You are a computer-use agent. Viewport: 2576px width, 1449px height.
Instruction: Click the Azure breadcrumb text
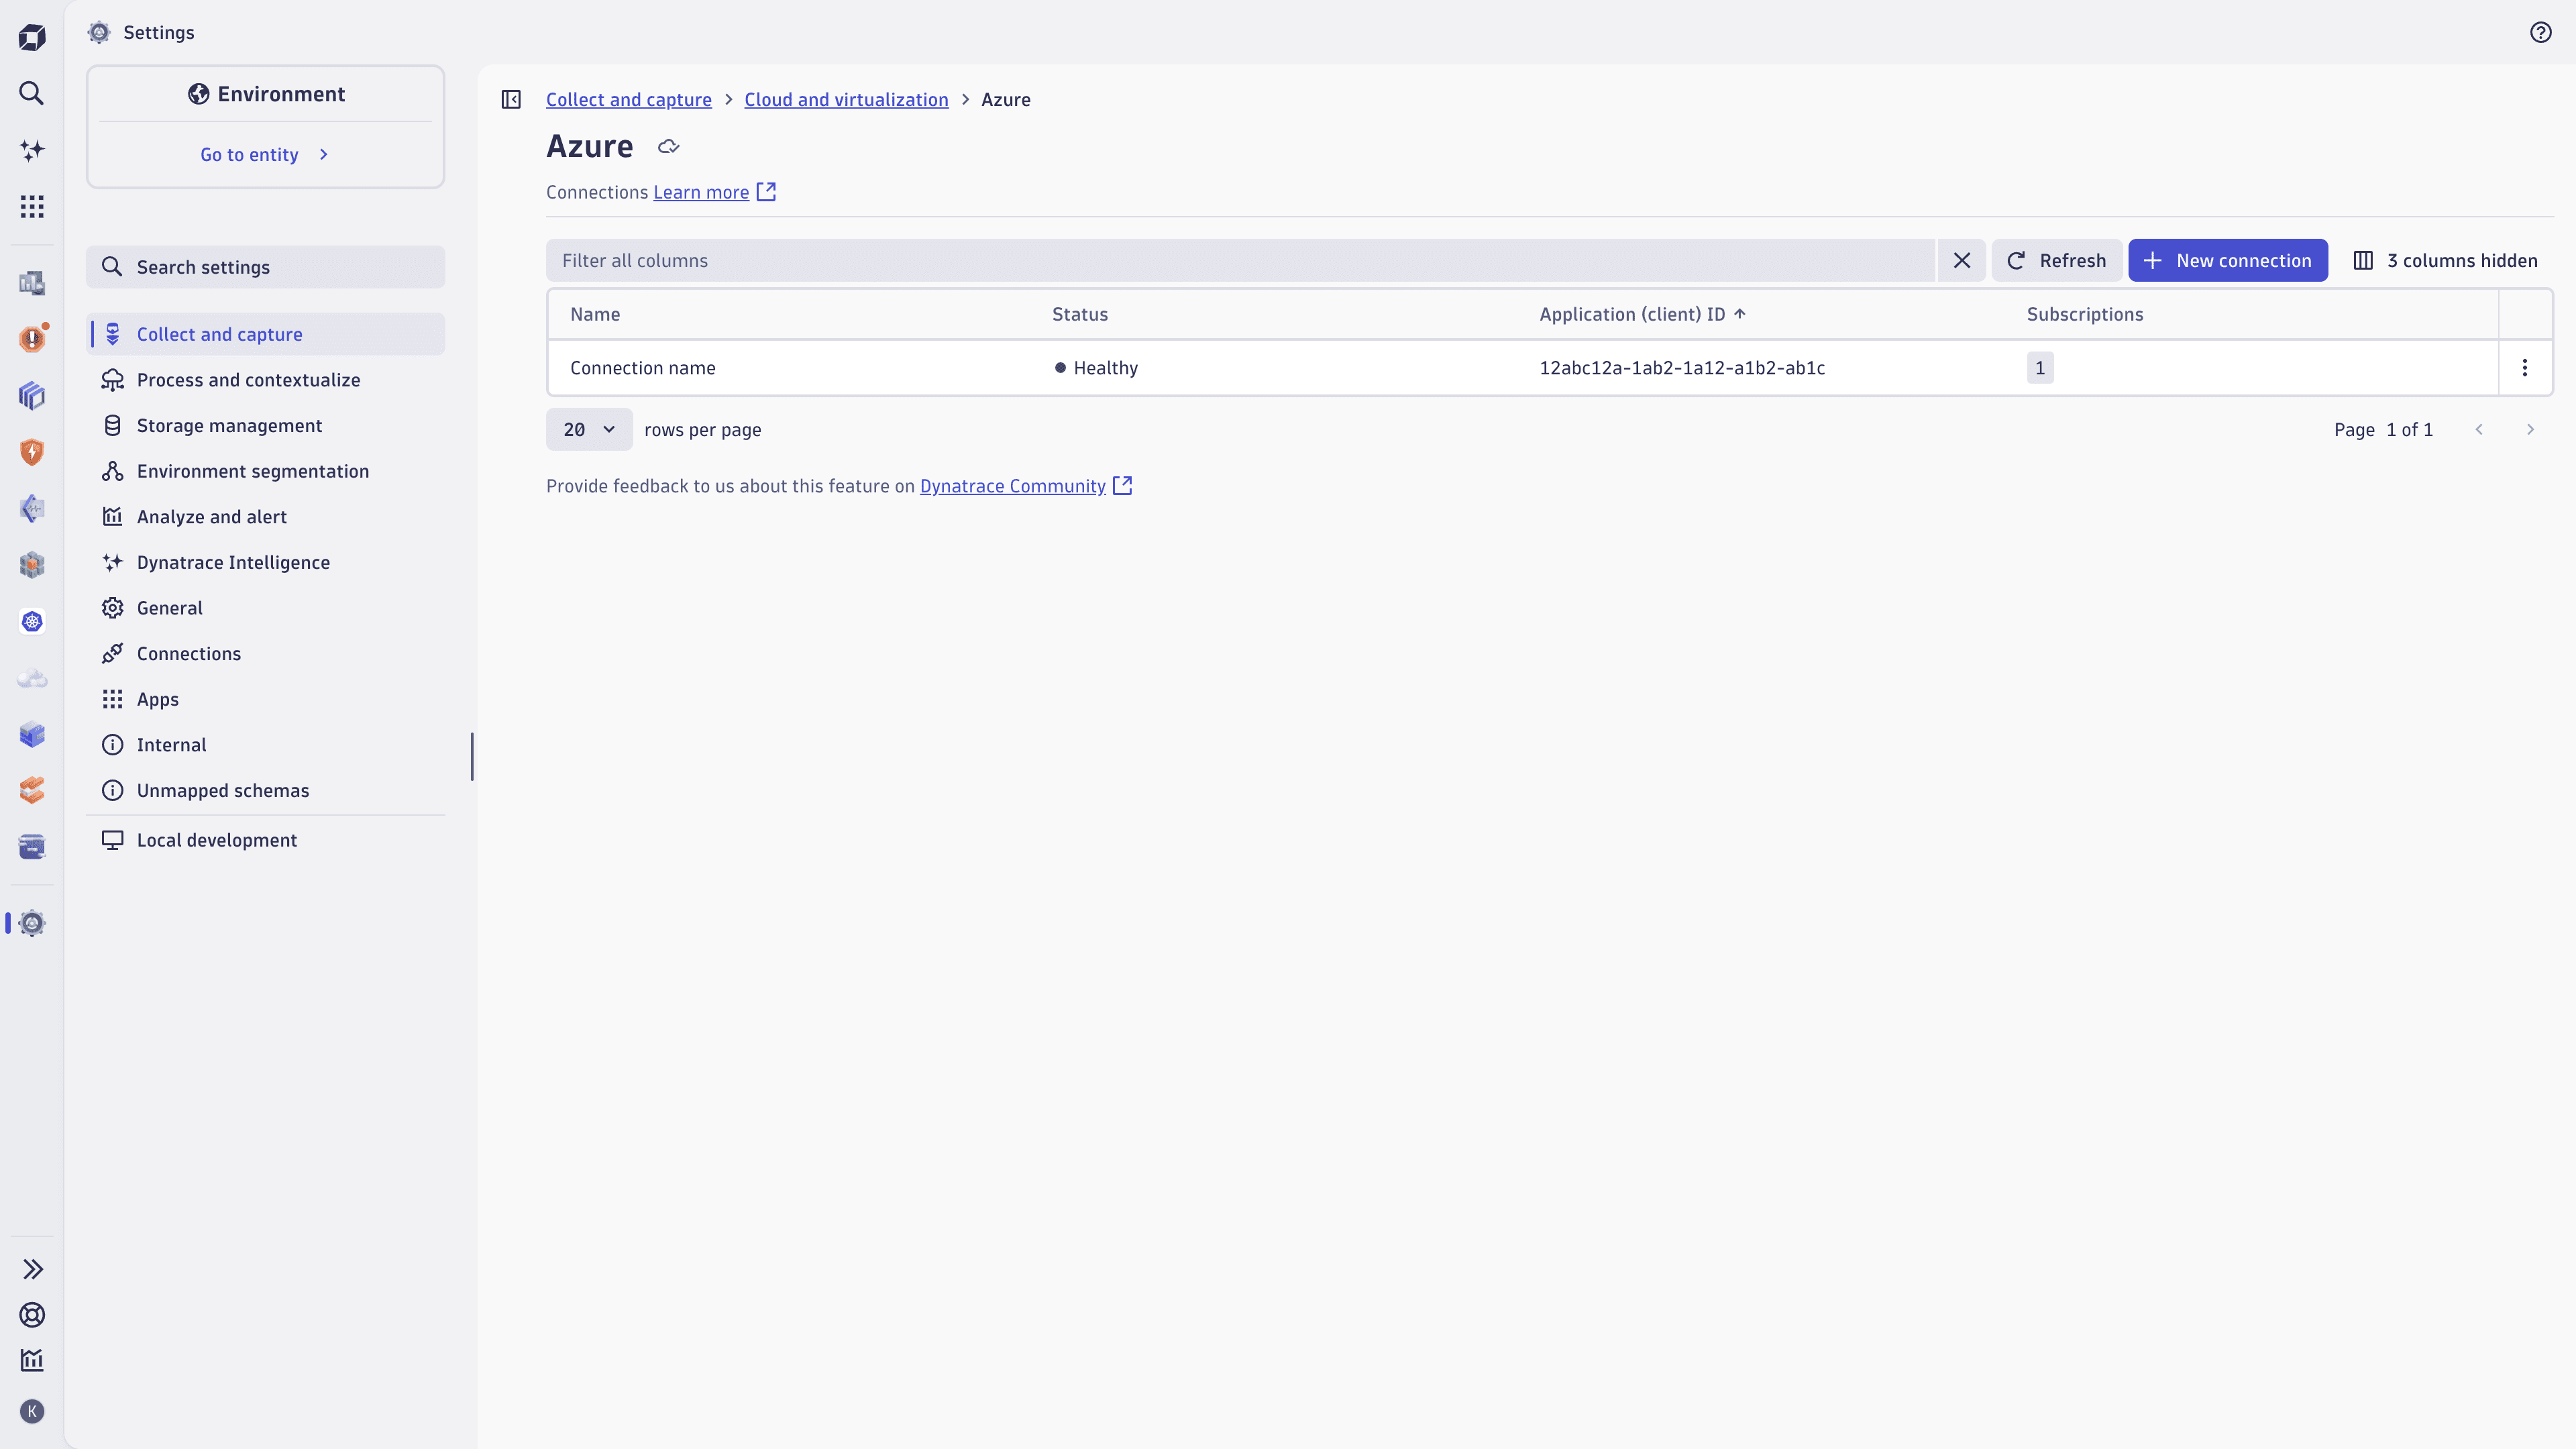[1006, 99]
